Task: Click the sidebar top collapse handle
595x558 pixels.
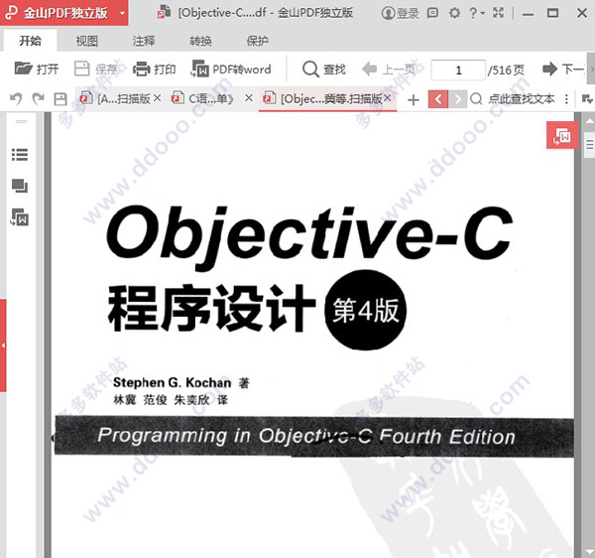Action: point(21,122)
